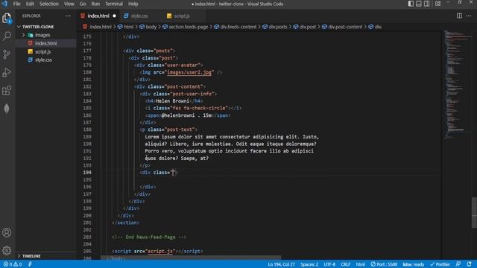Viewport: 477px width, 268px height.
Task: Open the File menu
Action: click(16, 4)
